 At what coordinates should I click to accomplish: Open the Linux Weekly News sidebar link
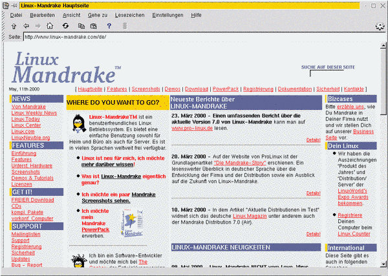(x=34, y=113)
